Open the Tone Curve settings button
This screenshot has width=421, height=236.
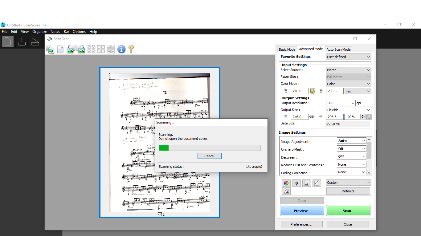tap(317, 183)
